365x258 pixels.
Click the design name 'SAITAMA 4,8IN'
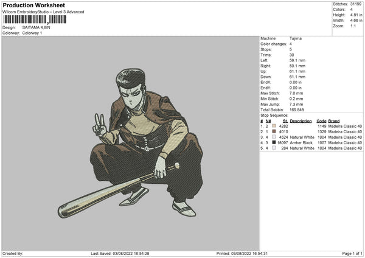pyautogui.click(x=36, y=27)
